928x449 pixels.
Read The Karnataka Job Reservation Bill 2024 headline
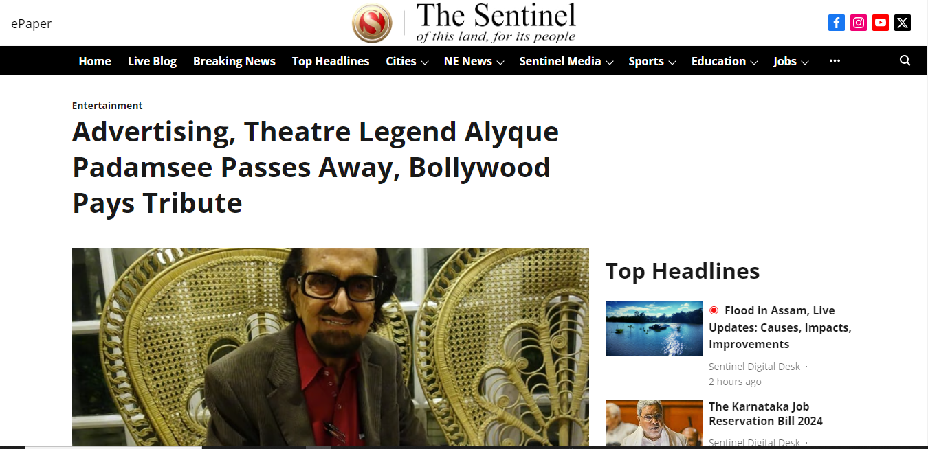pos(766,413)
